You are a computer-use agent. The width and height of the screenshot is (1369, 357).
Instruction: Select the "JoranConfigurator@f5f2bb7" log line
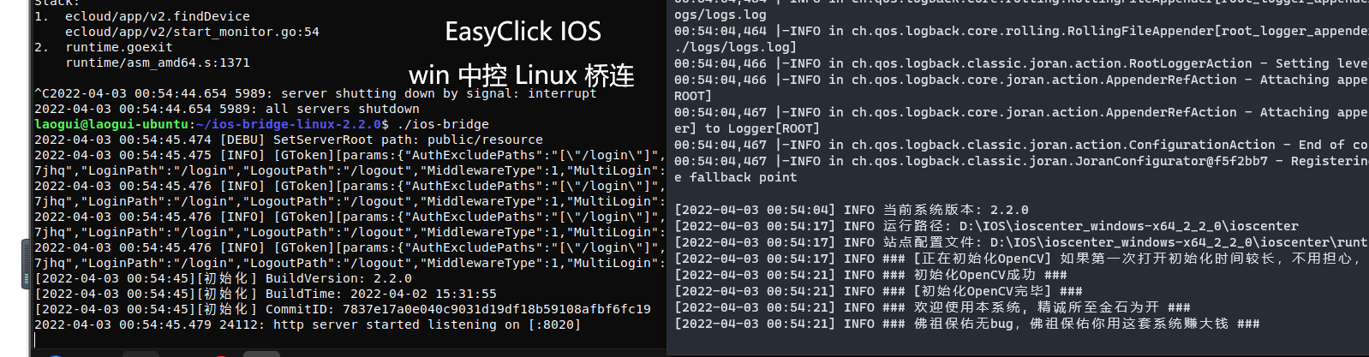tap(1021, 161)
